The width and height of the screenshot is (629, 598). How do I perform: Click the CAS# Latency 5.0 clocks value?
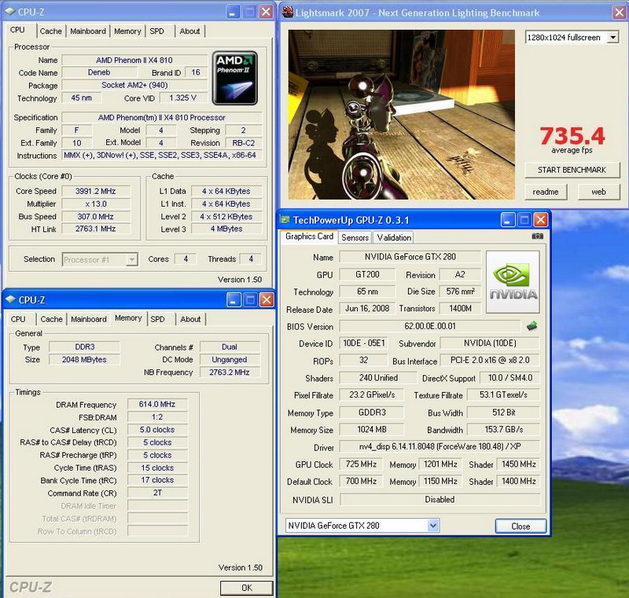[x=157, y=430]
